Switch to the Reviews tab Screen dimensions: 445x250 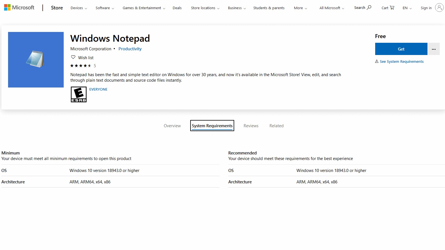251,126
